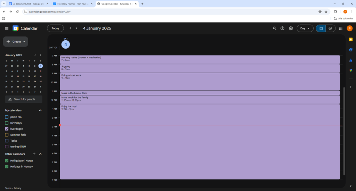Screen dimensions: 356x191
Task: Click the Today button
Action: (55, 28)
